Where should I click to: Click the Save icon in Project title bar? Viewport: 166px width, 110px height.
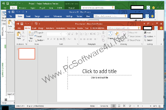tap(8, 4)
